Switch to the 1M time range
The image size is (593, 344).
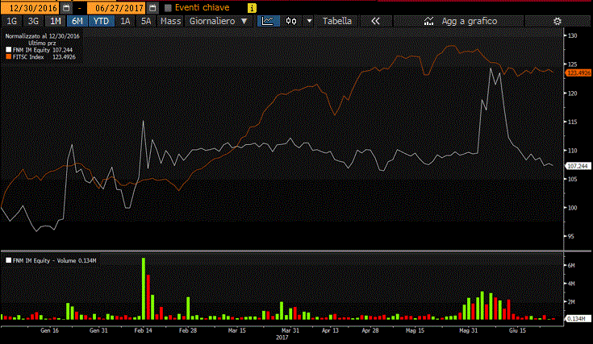pyautogui.click(x=54, y=21)
